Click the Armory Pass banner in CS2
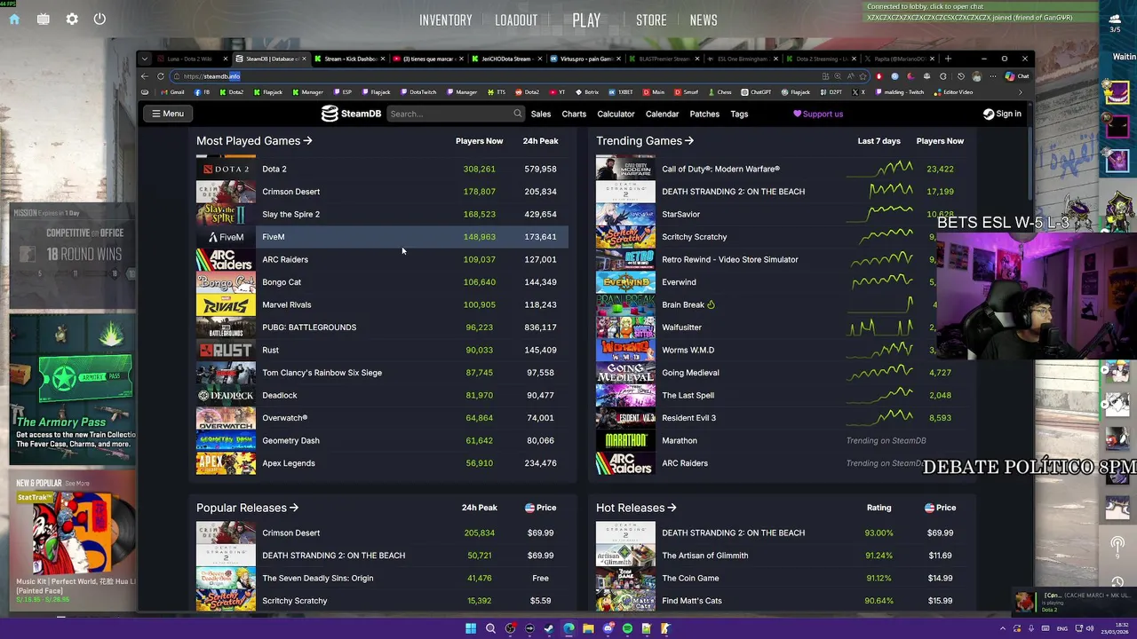The height and width of the screenshot is (639, 1137). 73,390
